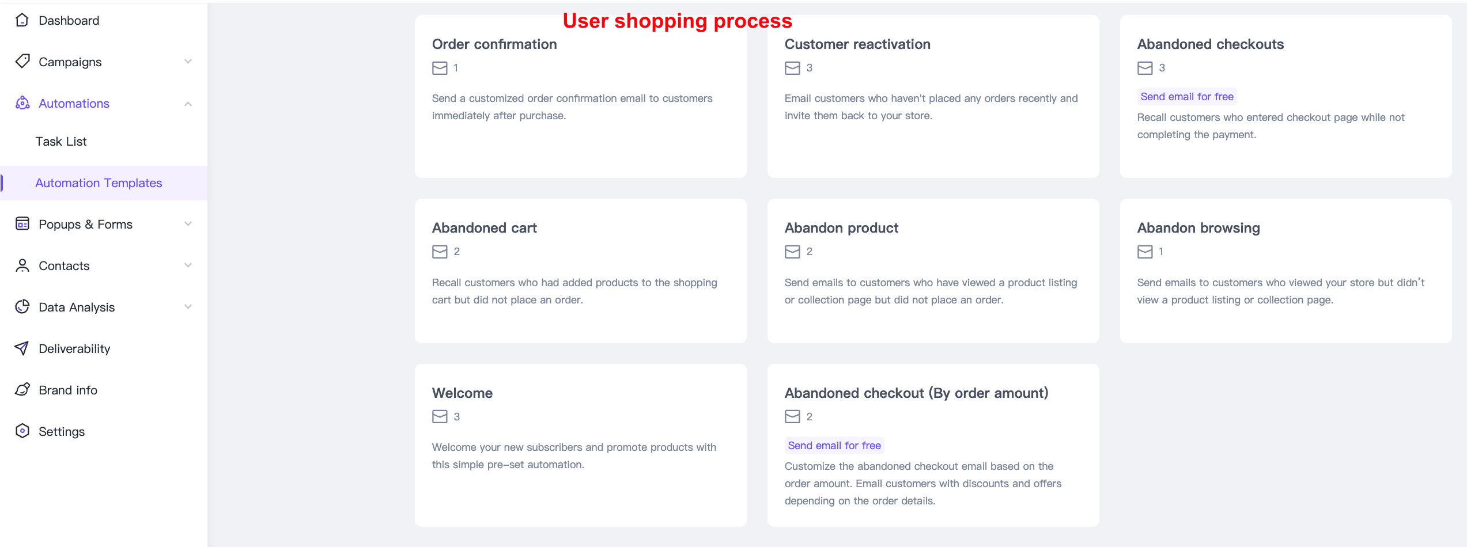The width and height of the screenshot is (1467, 547).
Task: Collapse the Automations submenu chevron
Action: coord(188,104)
